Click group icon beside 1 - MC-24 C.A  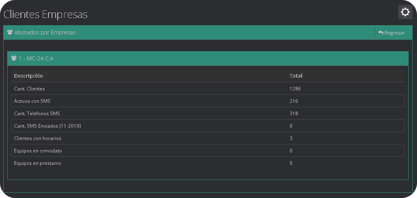tap(14, 58)
